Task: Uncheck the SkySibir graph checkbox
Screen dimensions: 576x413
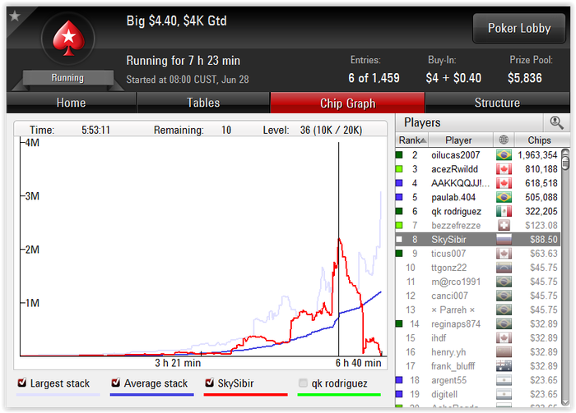Action: (x=209, y=383)
